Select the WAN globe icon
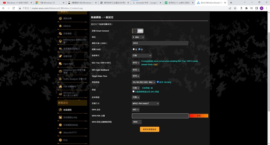 60,125
